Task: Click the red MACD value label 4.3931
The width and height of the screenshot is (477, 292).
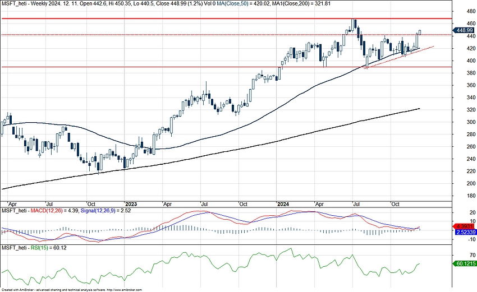Action: click(464, 226)
